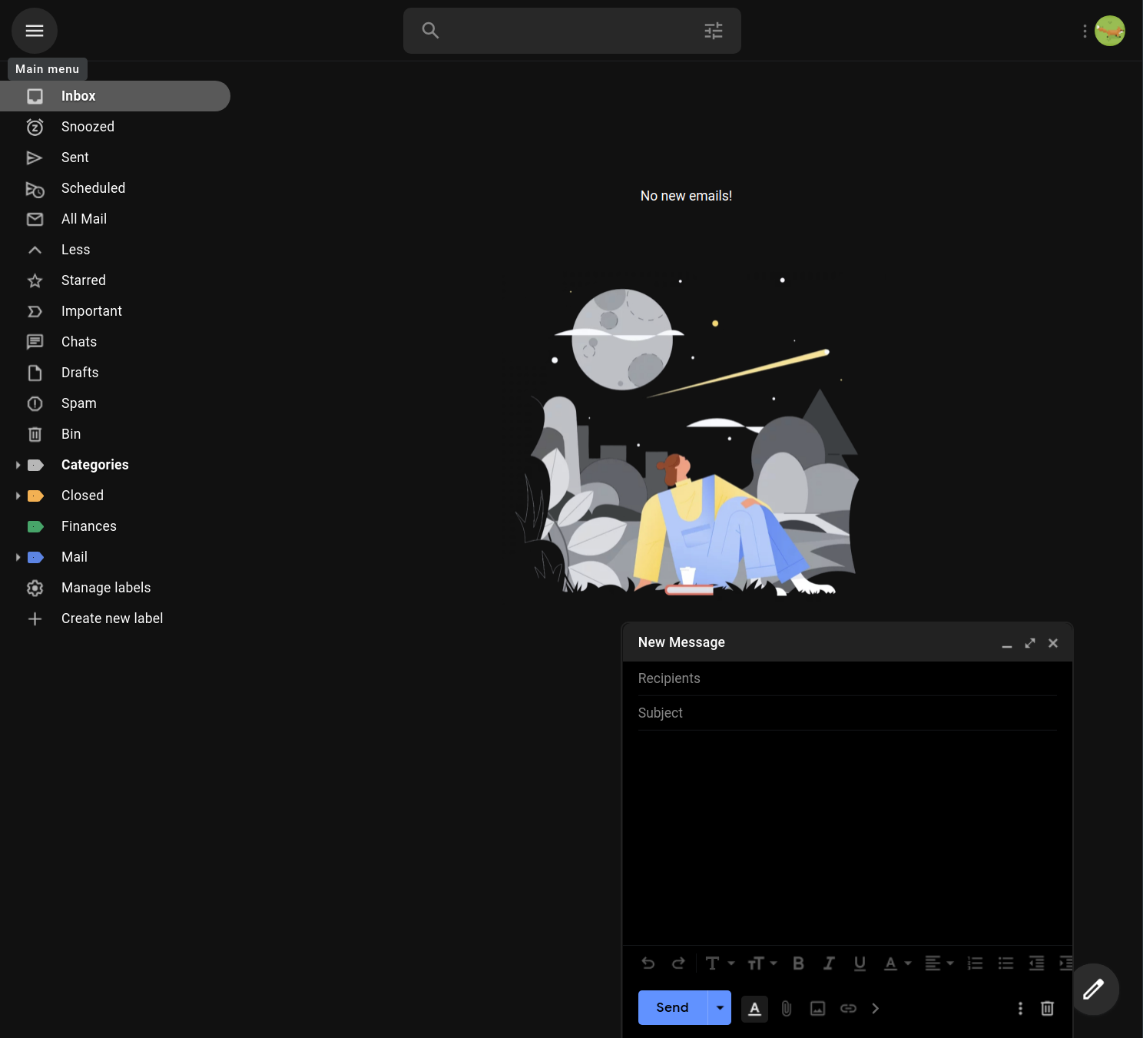Show more compose toolbar options arrow
Viewport: 1143px width, 1038px height.
coord(876,1008)
